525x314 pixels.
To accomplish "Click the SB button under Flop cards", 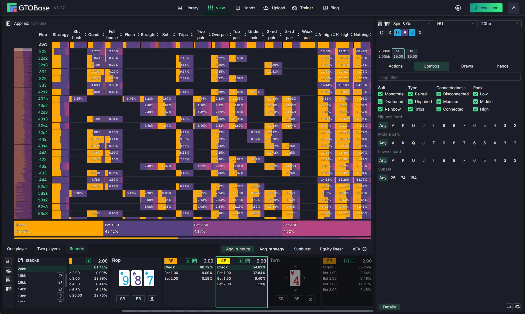I will click(123, 299).
